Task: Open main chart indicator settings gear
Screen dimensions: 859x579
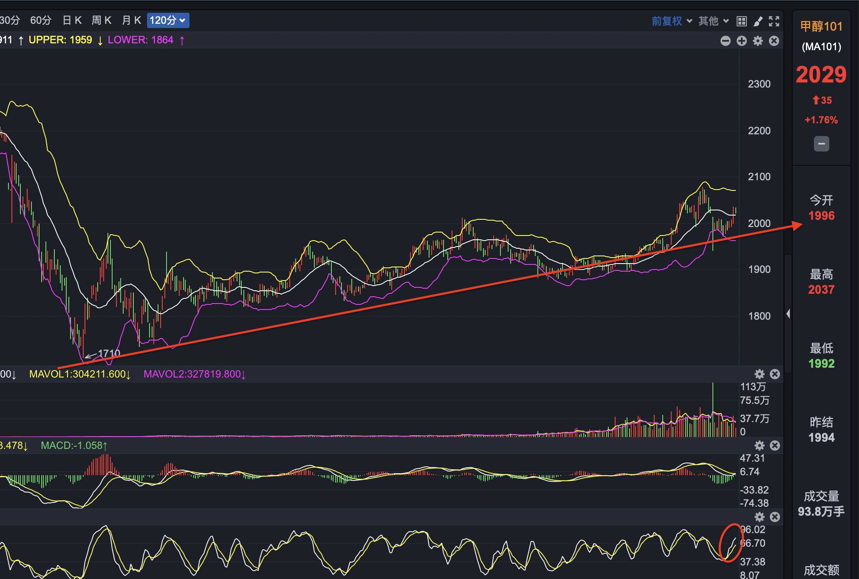Action: click(x=758, y=41)
